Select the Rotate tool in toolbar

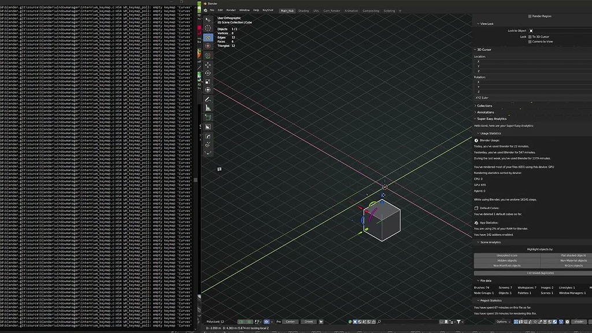(208, 73)
